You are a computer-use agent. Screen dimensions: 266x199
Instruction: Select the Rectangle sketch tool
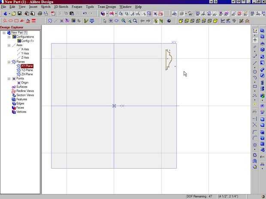tap(255, 86)
